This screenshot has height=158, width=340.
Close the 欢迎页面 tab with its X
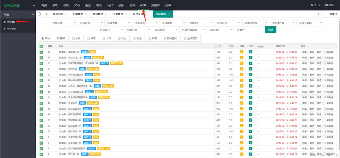(x=66, y=14)
